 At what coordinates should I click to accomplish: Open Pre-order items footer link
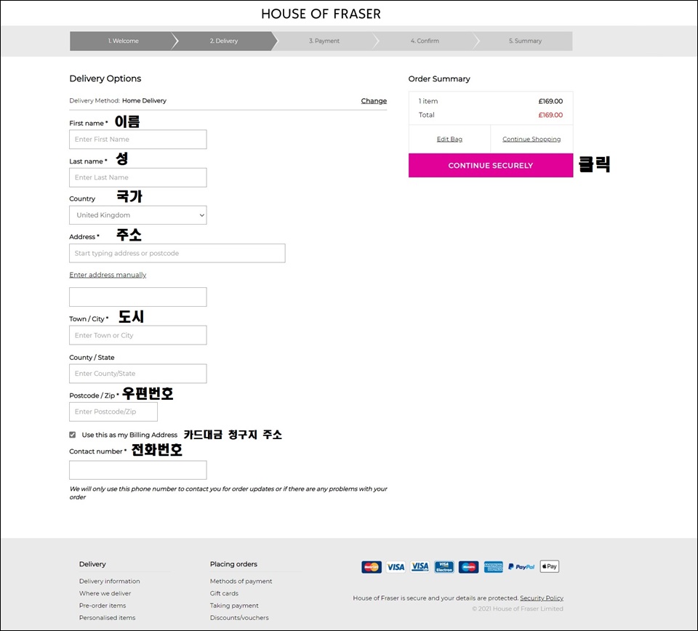point(103,606)
